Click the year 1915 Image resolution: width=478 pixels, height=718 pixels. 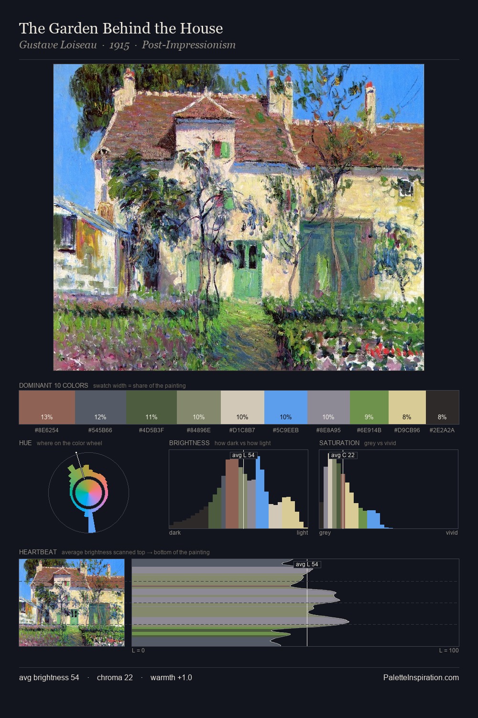pyautogui.click(x=119, y=45)
